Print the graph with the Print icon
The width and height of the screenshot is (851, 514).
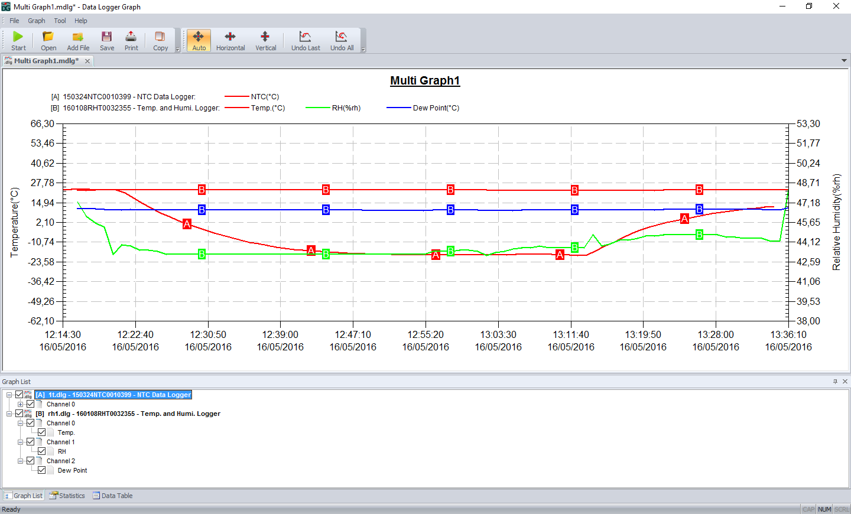[x=131, y=37]
